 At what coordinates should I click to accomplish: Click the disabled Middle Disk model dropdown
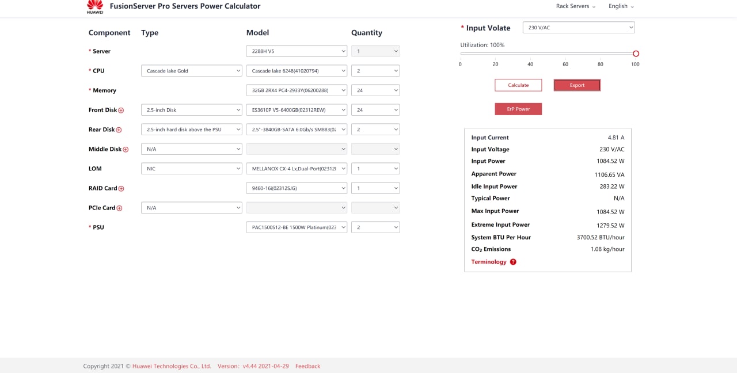297,149
